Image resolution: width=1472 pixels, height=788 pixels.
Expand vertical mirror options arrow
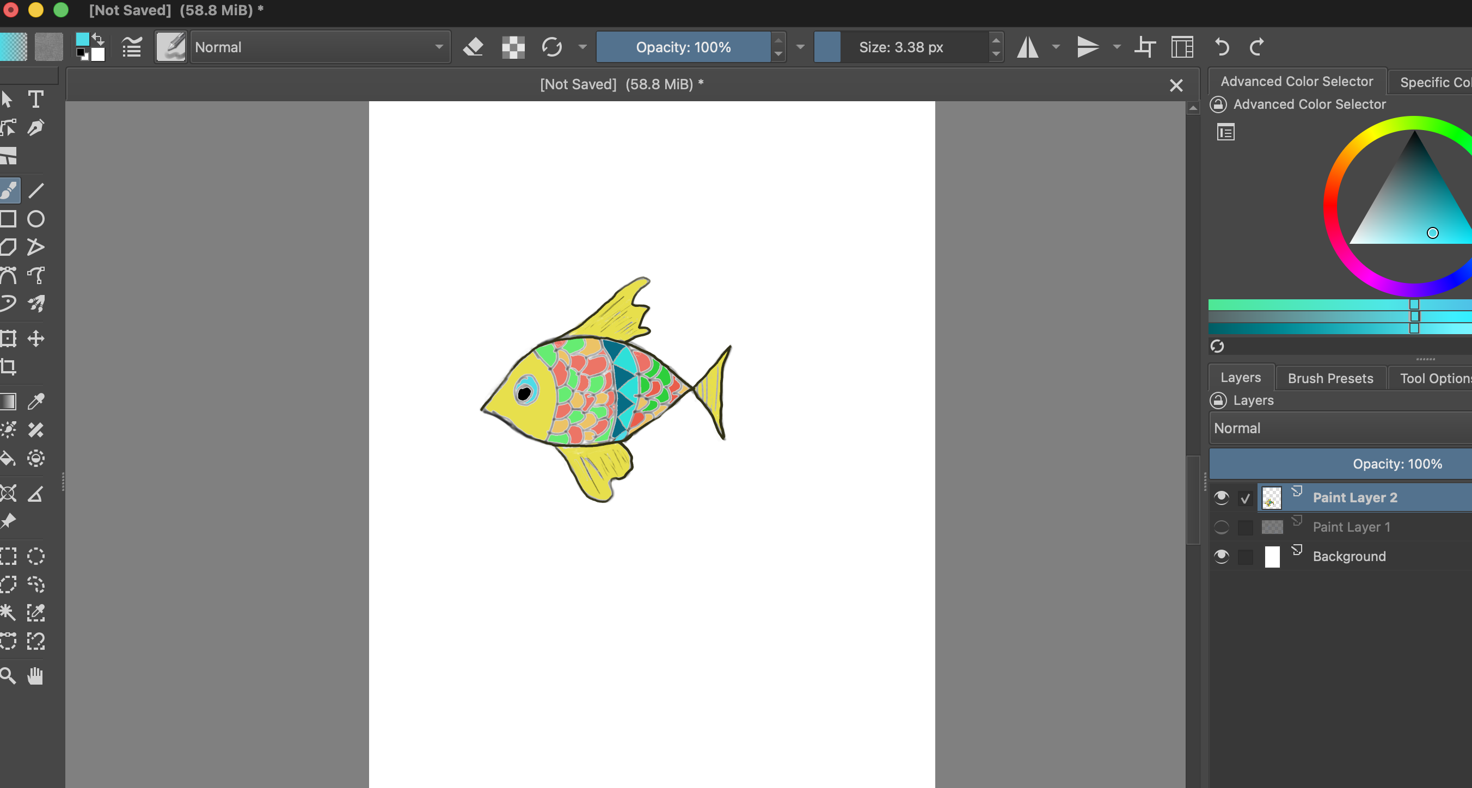pos(1117,47)
